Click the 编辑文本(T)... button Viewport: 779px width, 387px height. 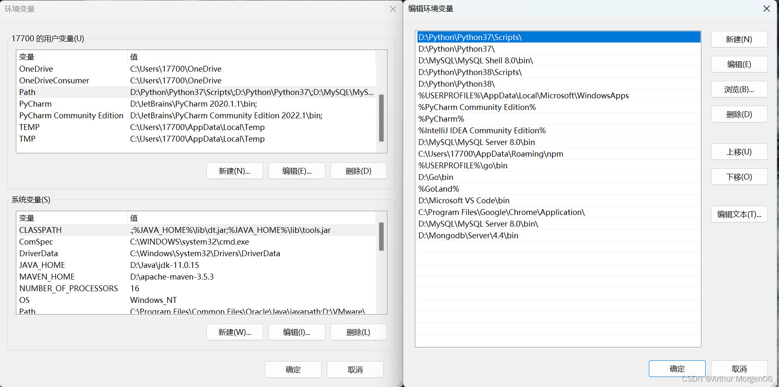click(739, 214)
